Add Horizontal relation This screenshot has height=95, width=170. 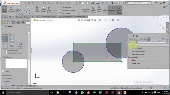(7, 79)
